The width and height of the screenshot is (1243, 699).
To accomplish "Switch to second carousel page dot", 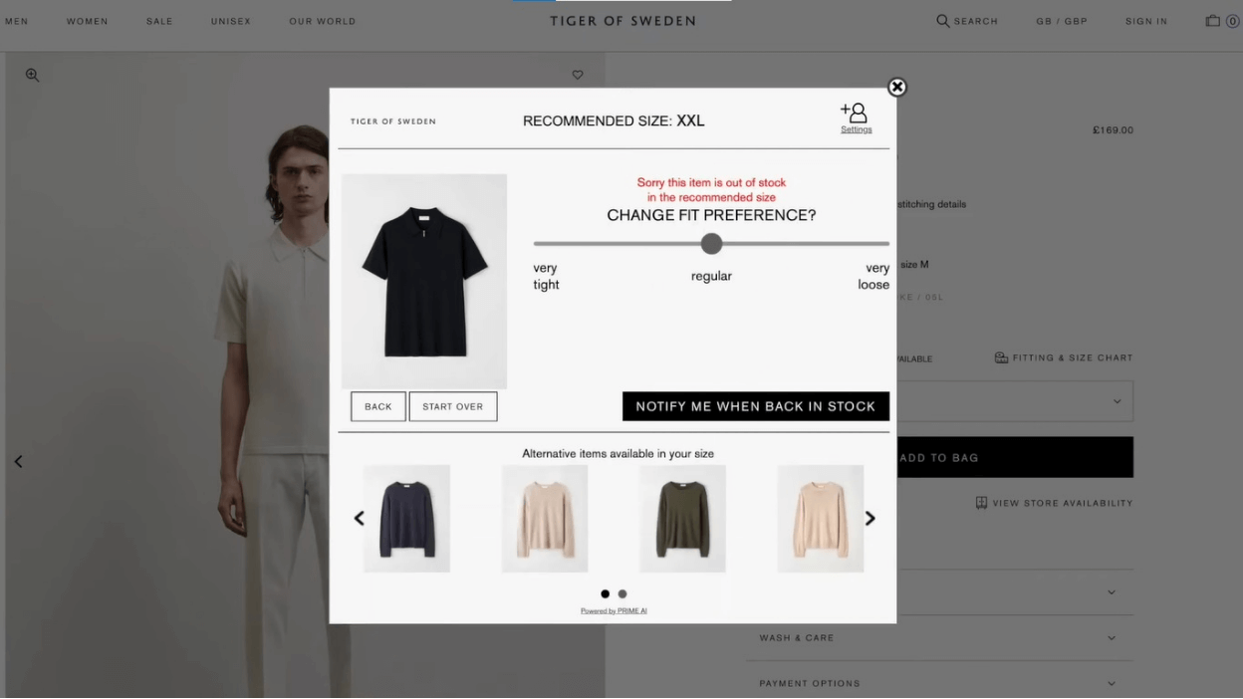I will pyautogui.click(x=622, y=594).
